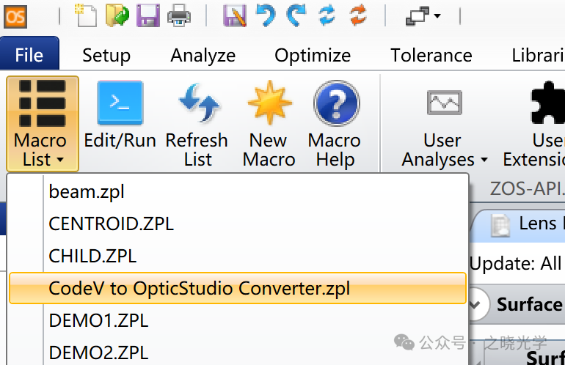Create a New Macro

[269, 123]
